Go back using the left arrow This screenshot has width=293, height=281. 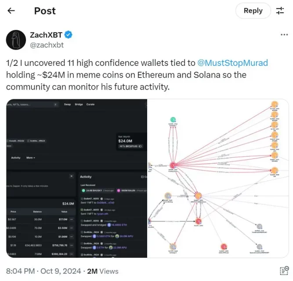pyautogui.click(x=11, y=11)
